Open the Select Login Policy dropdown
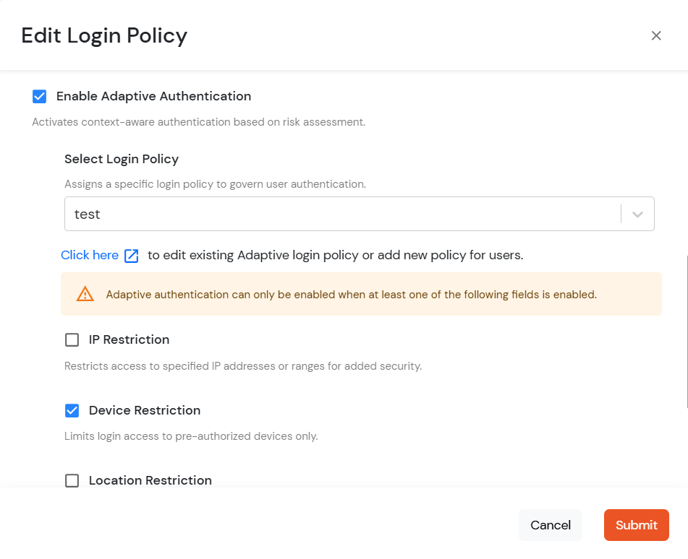 (359, 214)
